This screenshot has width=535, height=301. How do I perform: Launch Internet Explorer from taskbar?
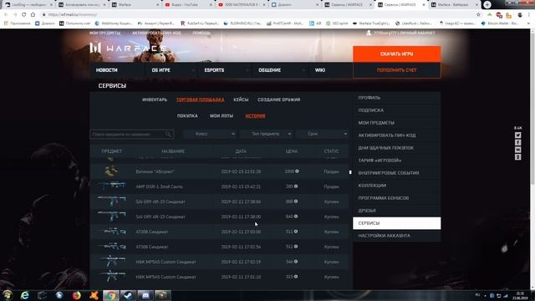(25, 295)
